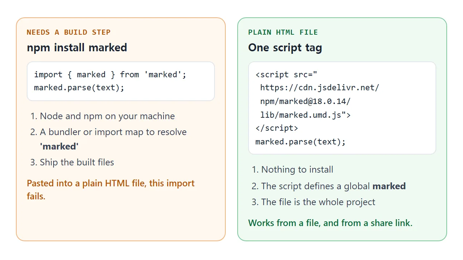Click 'The file is the whole project'
Image resolution: width=463 pixels, height=260 pixels.
(318, 202)
